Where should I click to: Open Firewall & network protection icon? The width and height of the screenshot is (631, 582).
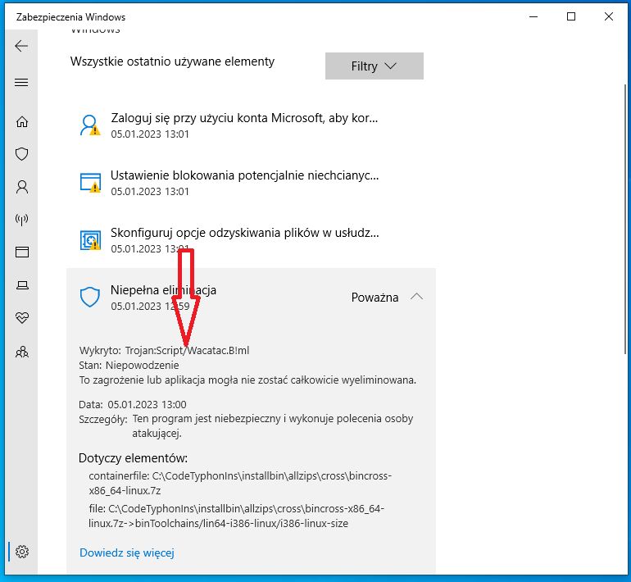pyautogui.click(x=22, y=220)
